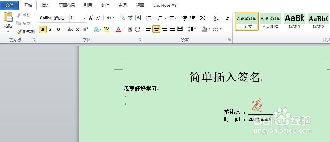The width and height of the screenshot is (330, 142).
Task: Apply the 正文 (Normal) style
Action: (x=247, y=22)
